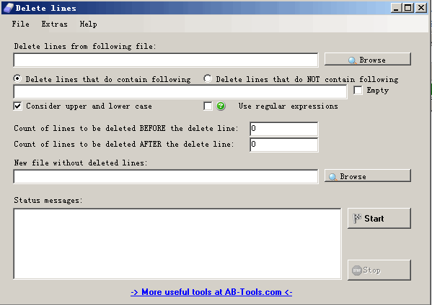Start the delete lines process
432x305 pixels.
click(x=379, y=219)
